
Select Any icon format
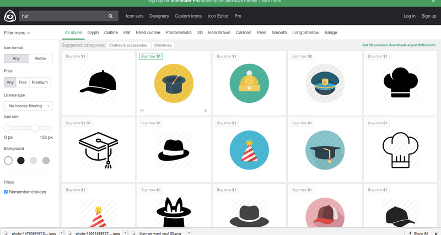pos(16,58)
